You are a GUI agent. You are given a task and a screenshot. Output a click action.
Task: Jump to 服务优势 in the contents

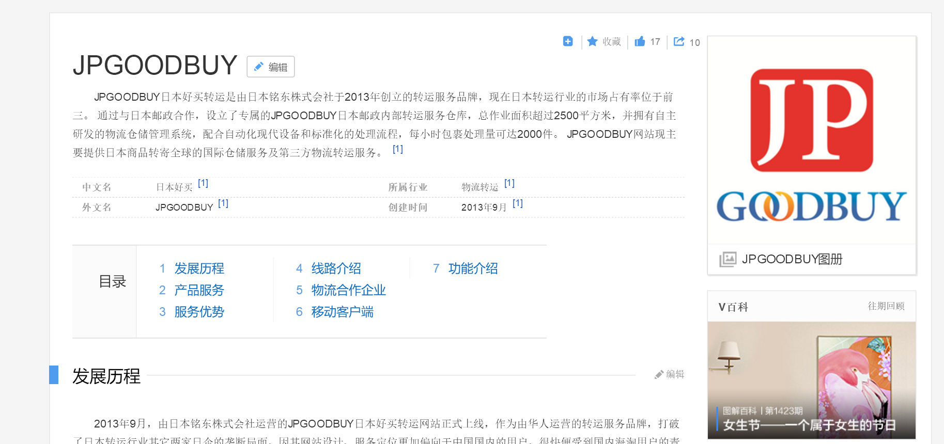coord(199,312)
